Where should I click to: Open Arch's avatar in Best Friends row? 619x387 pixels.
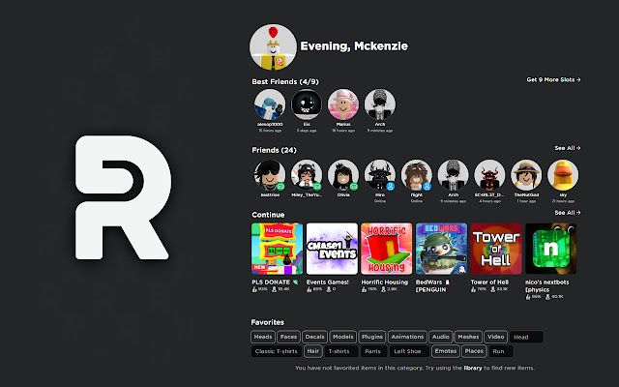pos(380,104)
